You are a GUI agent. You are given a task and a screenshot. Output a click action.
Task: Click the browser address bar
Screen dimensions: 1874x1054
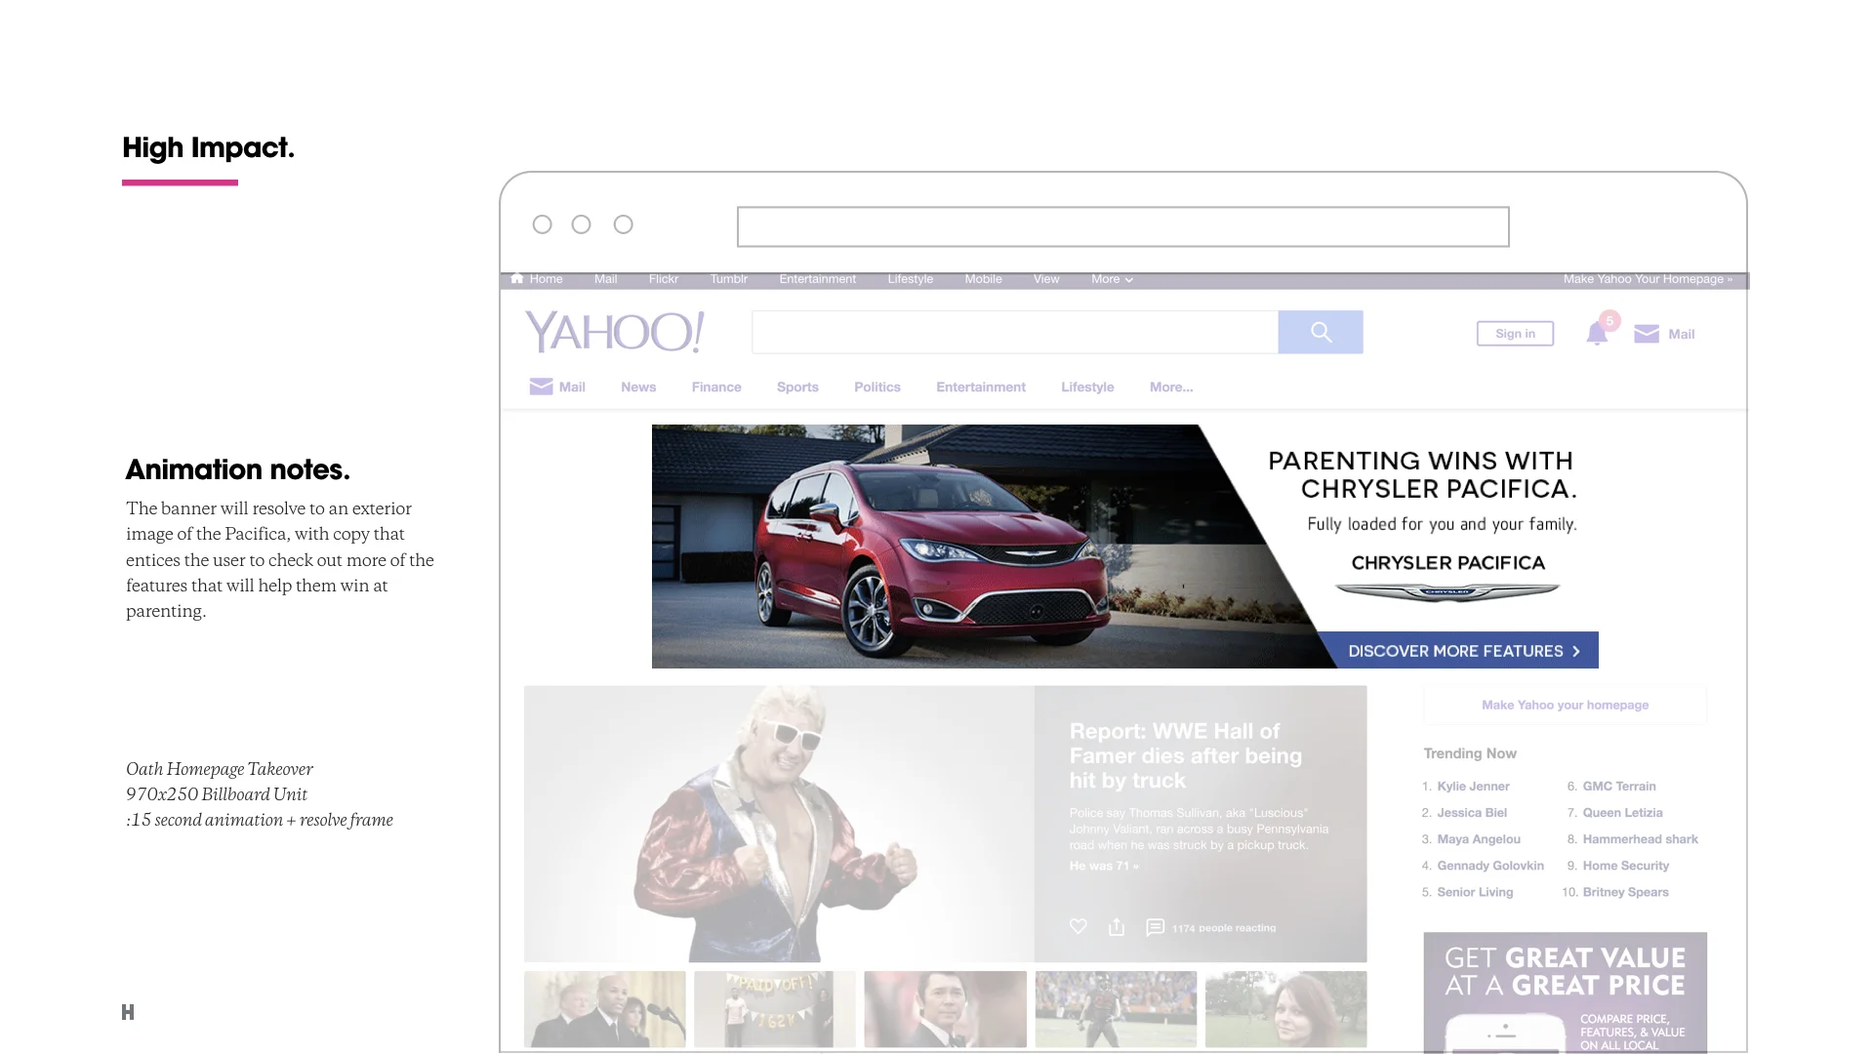[1122, 226]
